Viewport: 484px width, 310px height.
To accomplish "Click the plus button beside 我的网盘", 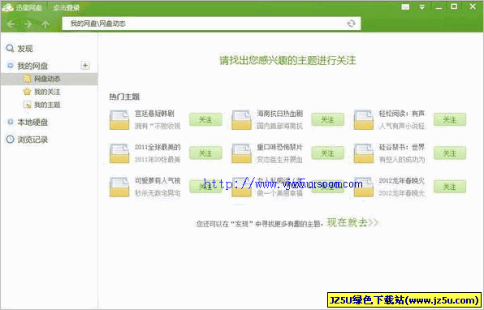I will [85, 66].
